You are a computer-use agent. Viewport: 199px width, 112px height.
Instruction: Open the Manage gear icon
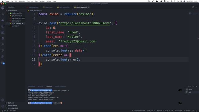(x=3, y=106)
